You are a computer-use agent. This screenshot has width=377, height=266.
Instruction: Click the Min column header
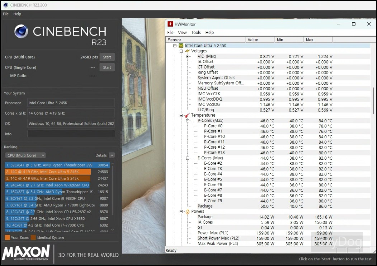click(x=289, y=40)
